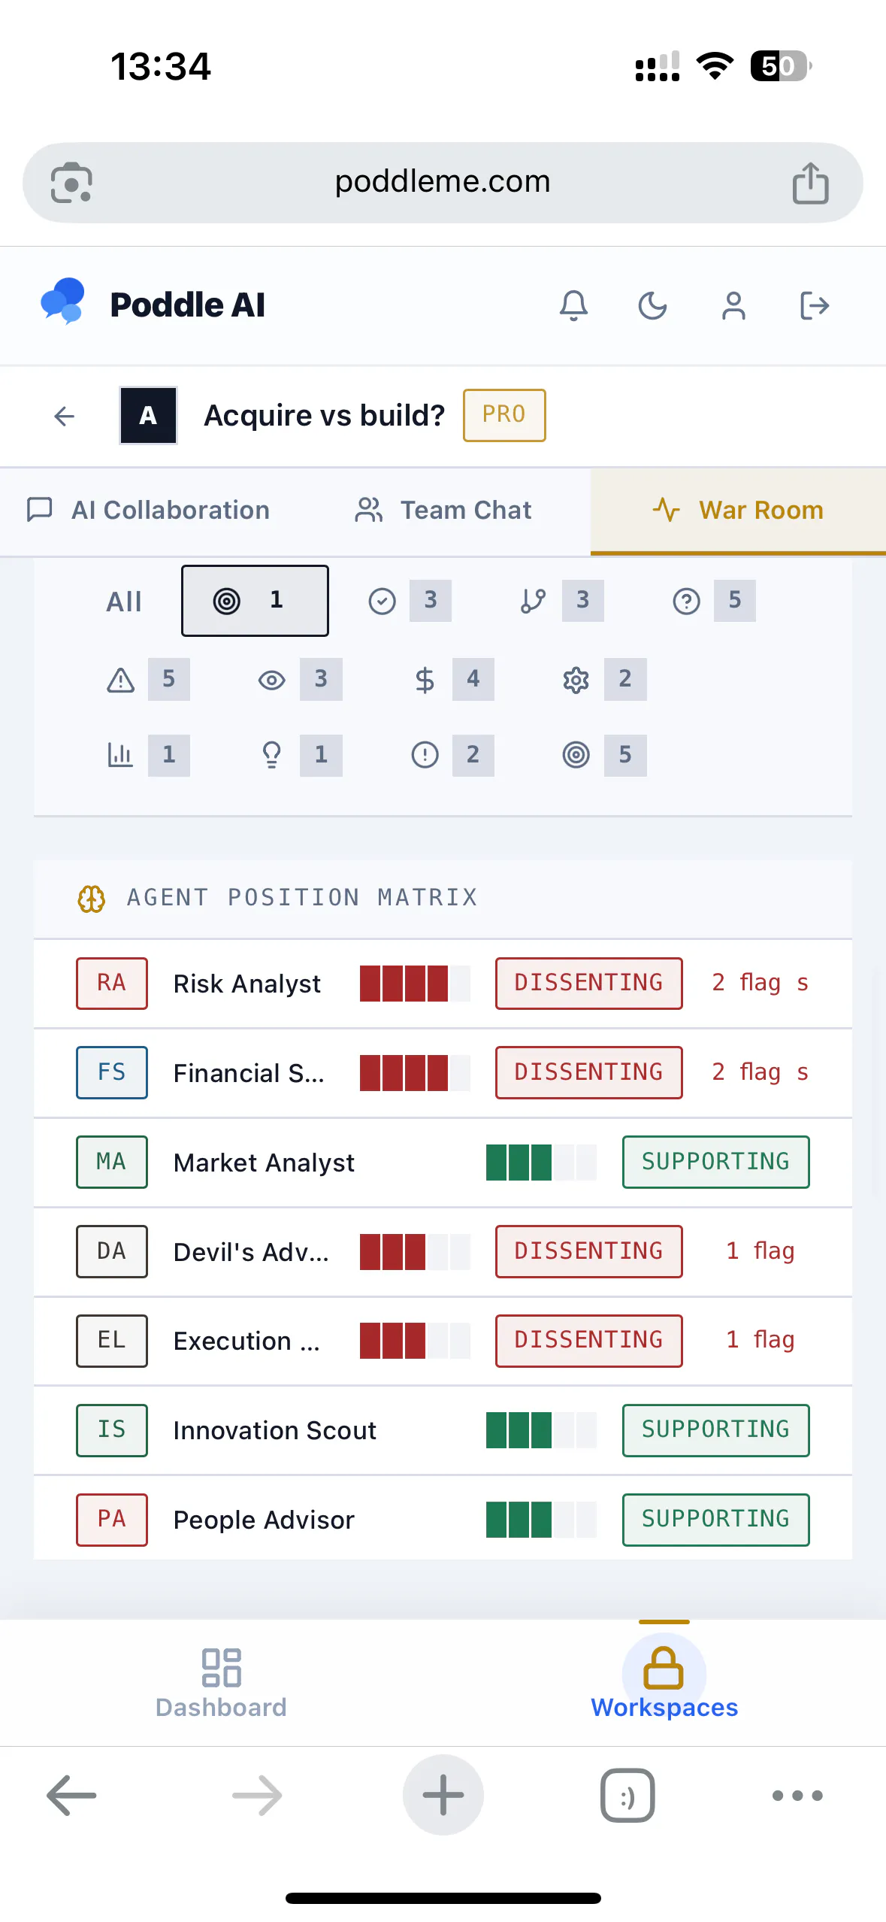Go back using arrow beside workspace avatar
This screenshot has width=886, height=1922.
[x=65, y=416]
